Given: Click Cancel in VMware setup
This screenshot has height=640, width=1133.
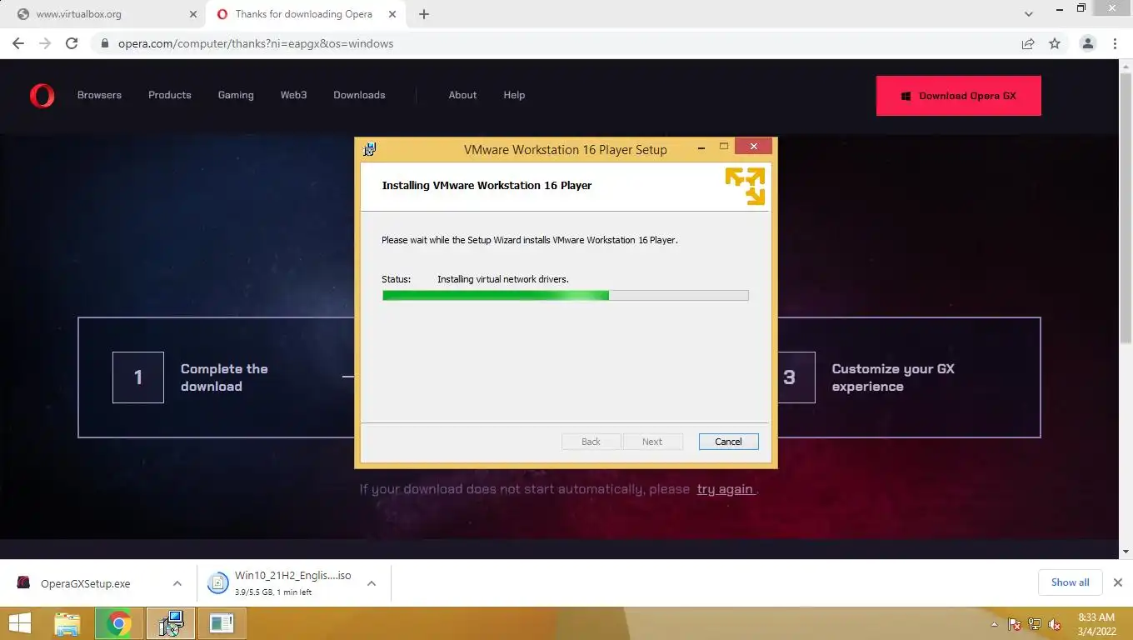Looking at the screenshot, I should point(728,442).
